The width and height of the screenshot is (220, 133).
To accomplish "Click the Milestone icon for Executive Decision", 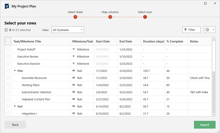I will click(x=74, y=64).
